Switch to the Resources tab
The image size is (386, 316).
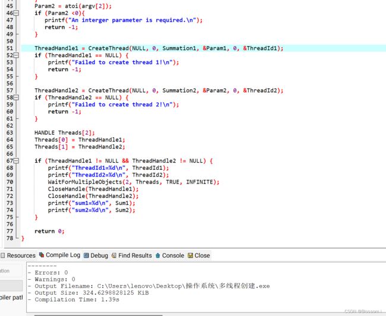click(x=18, y=255)
